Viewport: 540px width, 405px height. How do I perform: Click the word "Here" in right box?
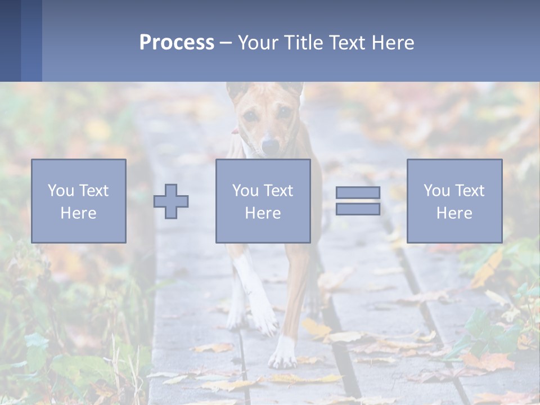454,213
